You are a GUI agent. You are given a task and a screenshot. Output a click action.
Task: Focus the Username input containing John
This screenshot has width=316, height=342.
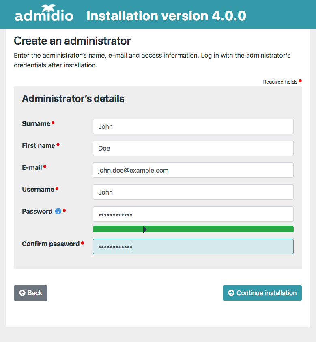point(193,192)
